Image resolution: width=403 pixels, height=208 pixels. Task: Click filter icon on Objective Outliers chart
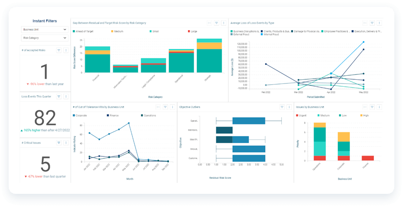(282, 107)
